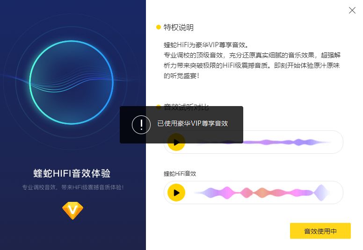Click the glowing circle sound wave graphic

72,82
